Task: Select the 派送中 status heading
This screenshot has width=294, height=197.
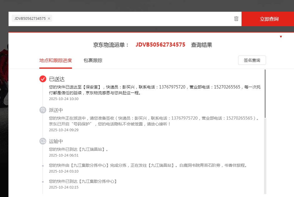Action: [x=56, y=110]
